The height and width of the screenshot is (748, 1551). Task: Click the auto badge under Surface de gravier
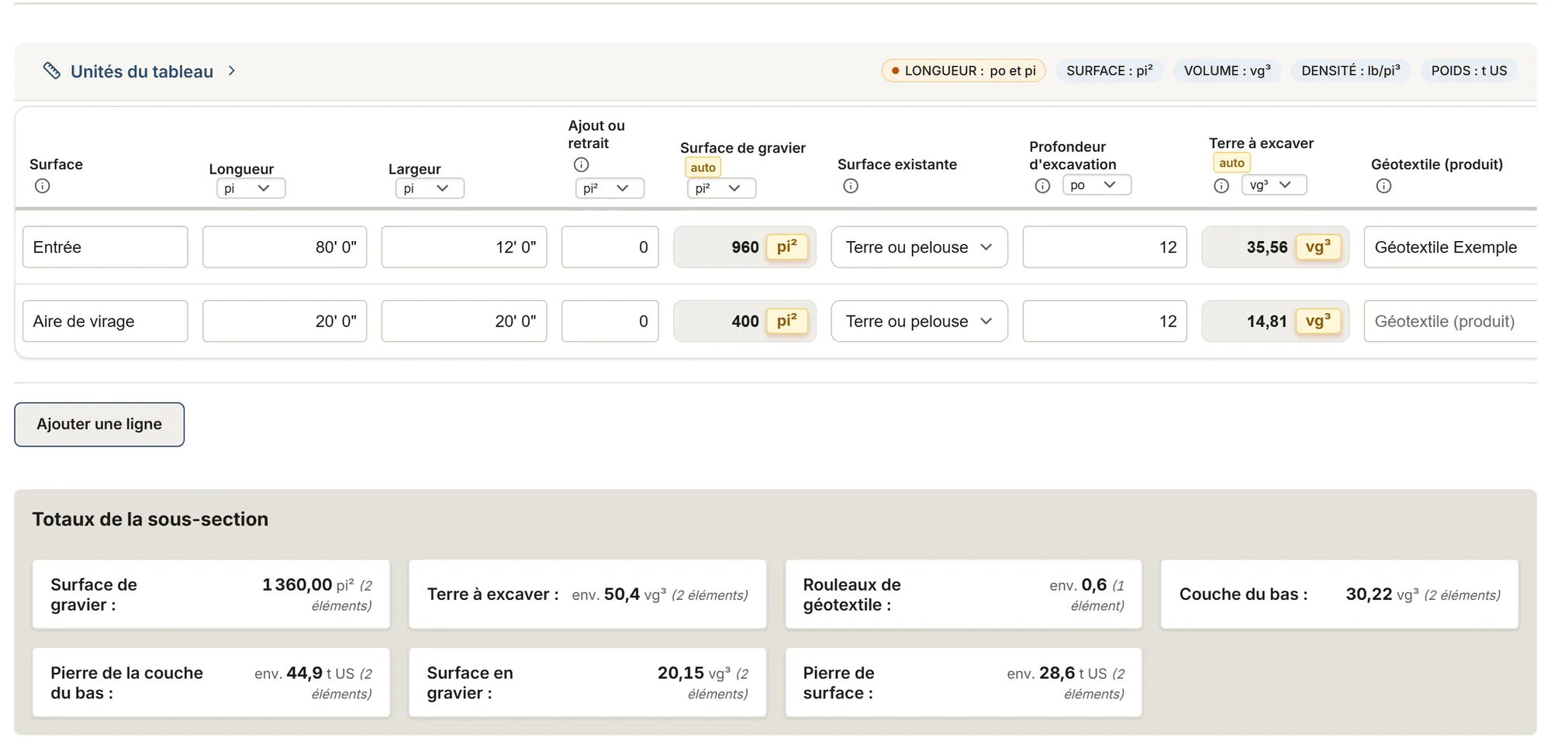(x=703, y=167)
